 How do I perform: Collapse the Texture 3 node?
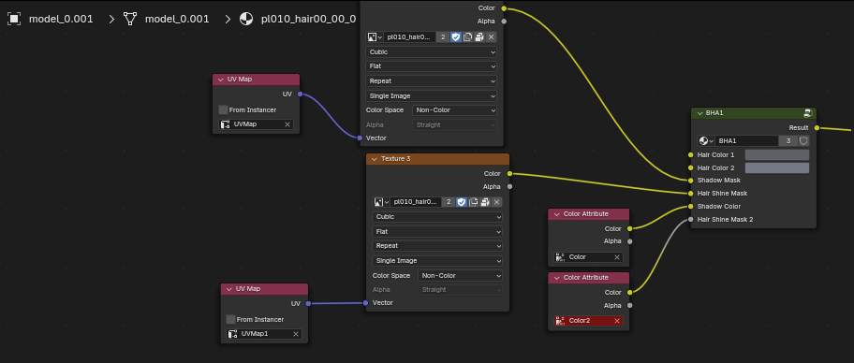[x=375, y=159]
